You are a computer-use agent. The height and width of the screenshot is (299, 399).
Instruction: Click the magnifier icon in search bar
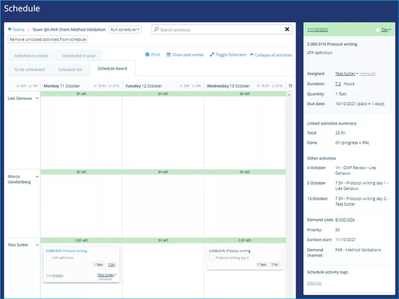coord(156,29)
